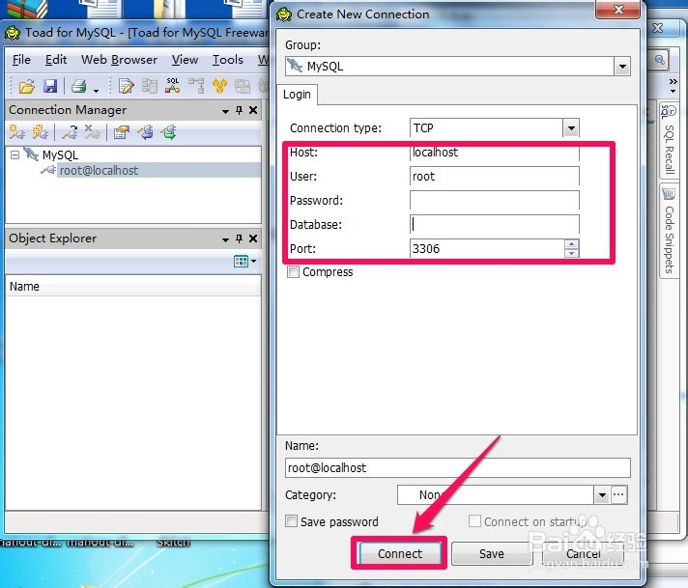Decrease port with down spinner arrow
688x588 pixels.
point(571,253)
